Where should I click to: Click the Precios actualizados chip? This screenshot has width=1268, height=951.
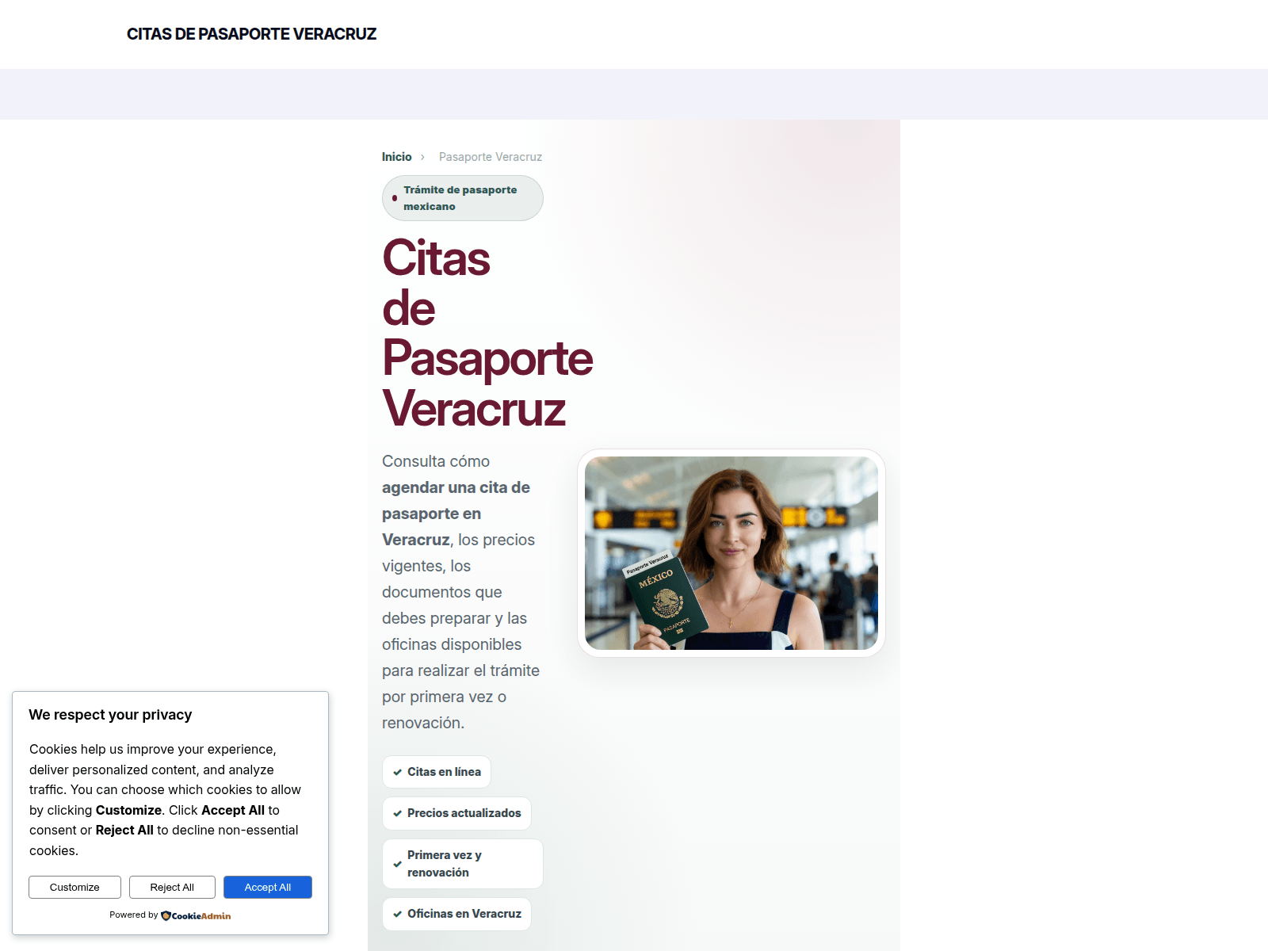tap(456, 813)
